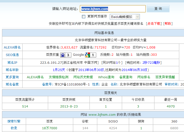Click the 站外链接 value 1
Viewport: 184px width, 132px height.
coord(132,55)
